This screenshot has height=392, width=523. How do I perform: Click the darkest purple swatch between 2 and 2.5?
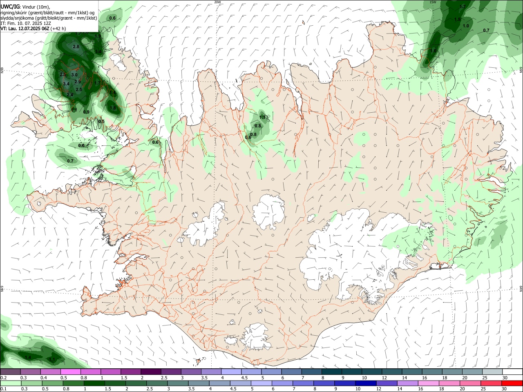151,372
